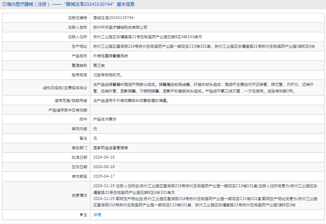Select the 变更情况 label cell
The width and height of the screenshot is (326, 224).
[x=46, y=195]
